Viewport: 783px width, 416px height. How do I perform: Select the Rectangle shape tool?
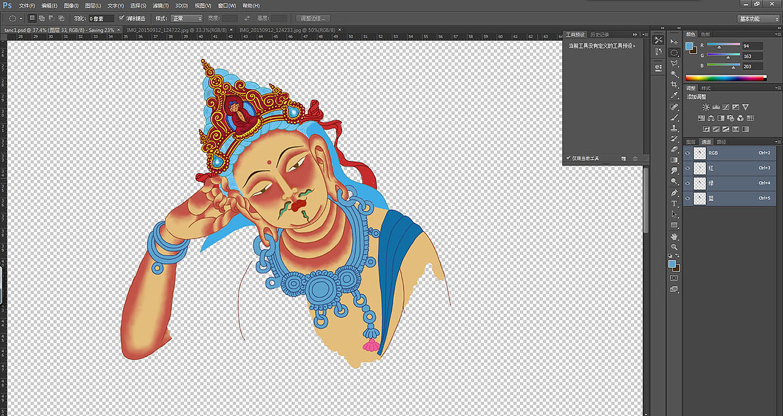click(x=674, y=225)
